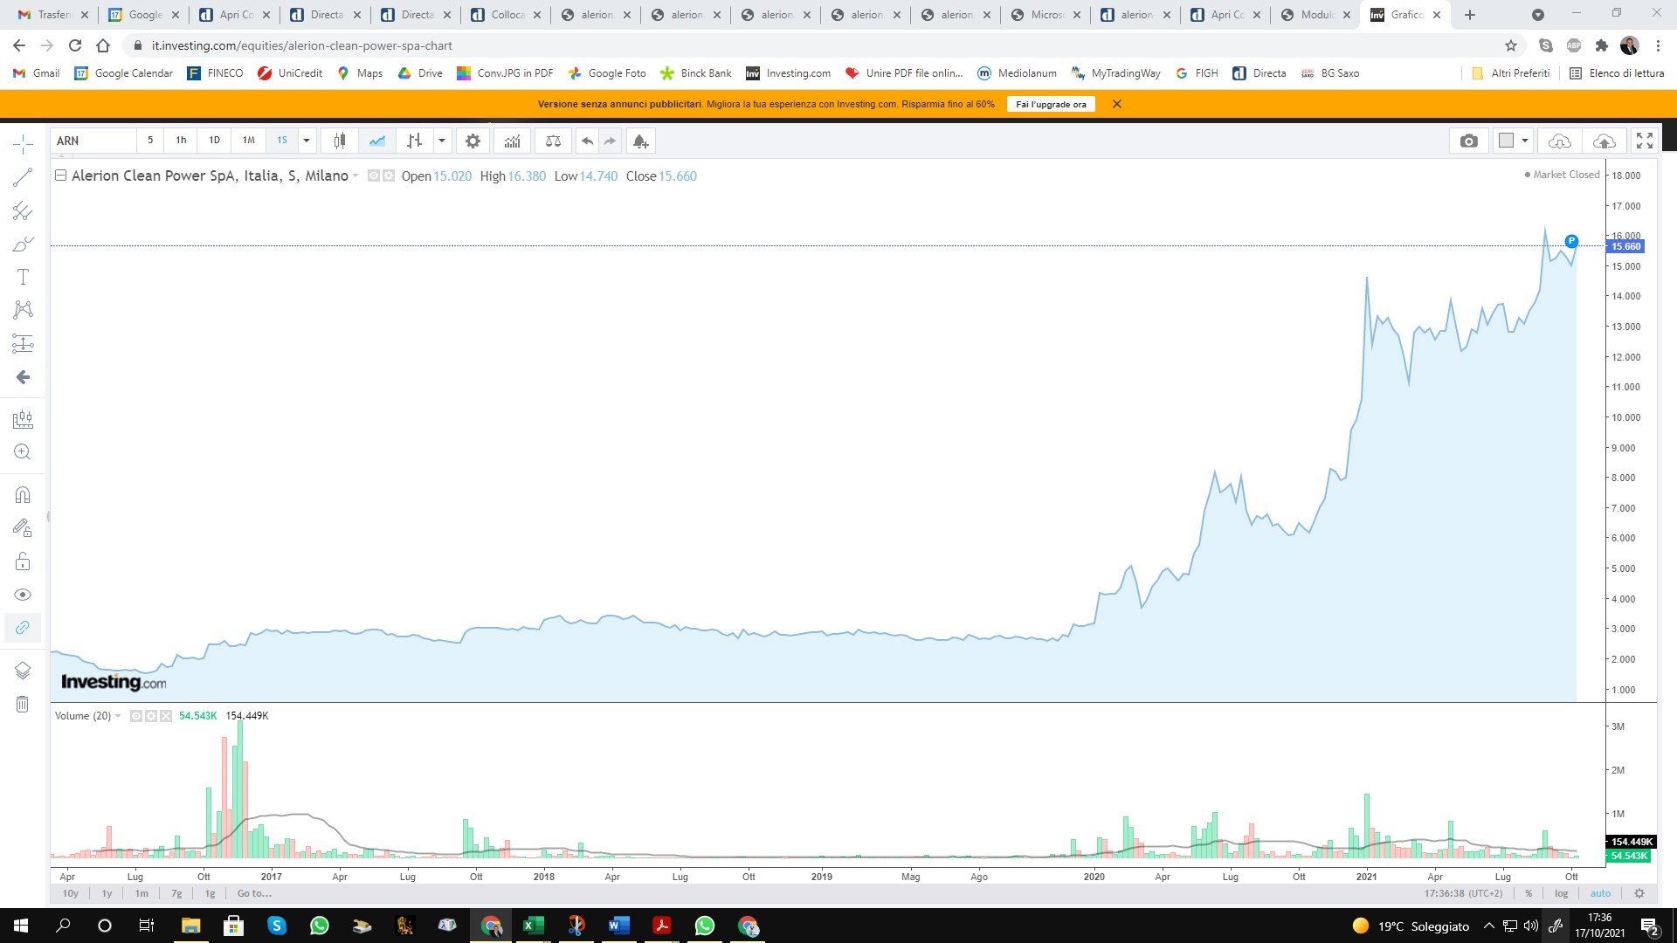
Task: Click the ARN symbol search field
Action: point(93,141)
